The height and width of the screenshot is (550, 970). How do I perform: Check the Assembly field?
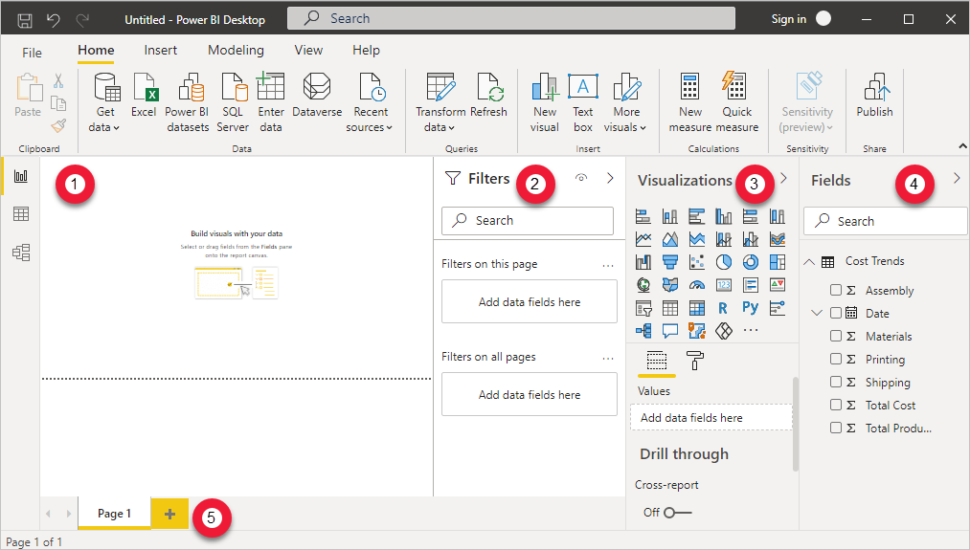click(x=836, y=290)
